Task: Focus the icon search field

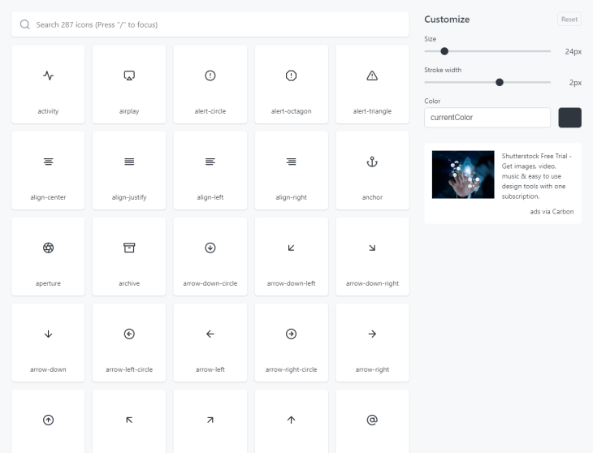Action: pos(210,24)
